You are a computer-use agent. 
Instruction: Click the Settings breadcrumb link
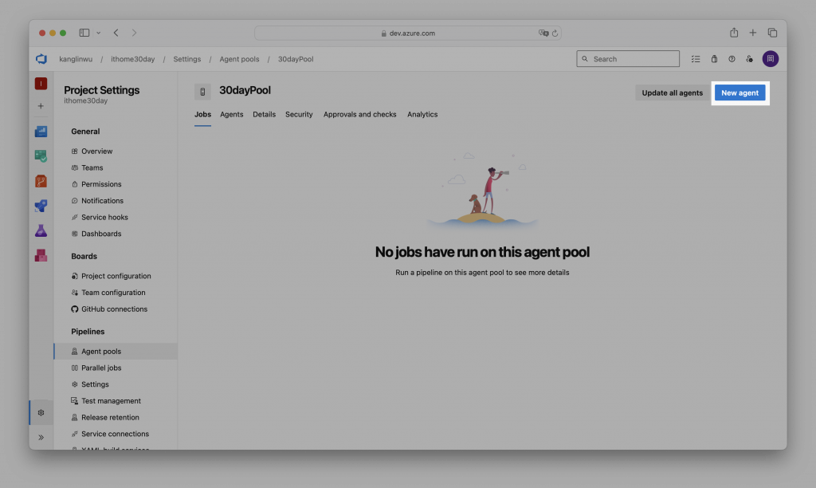click(x=186, y=59)
